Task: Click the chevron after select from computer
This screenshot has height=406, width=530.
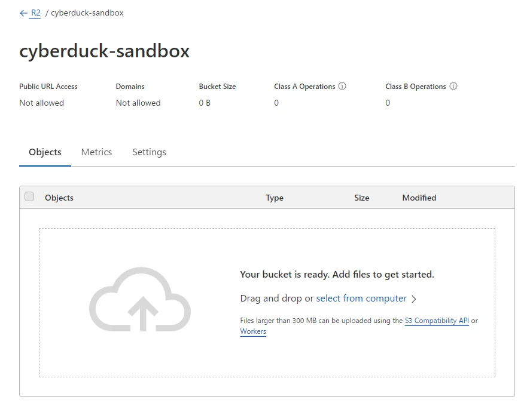Action: tap(414, 299)
